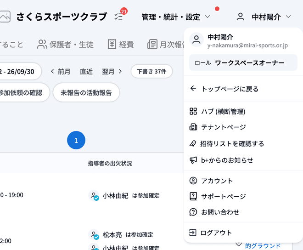Expand the 管理・統計・設定 dropdown
The height and width of the screenshot is (250, 303).
[175, 17]
